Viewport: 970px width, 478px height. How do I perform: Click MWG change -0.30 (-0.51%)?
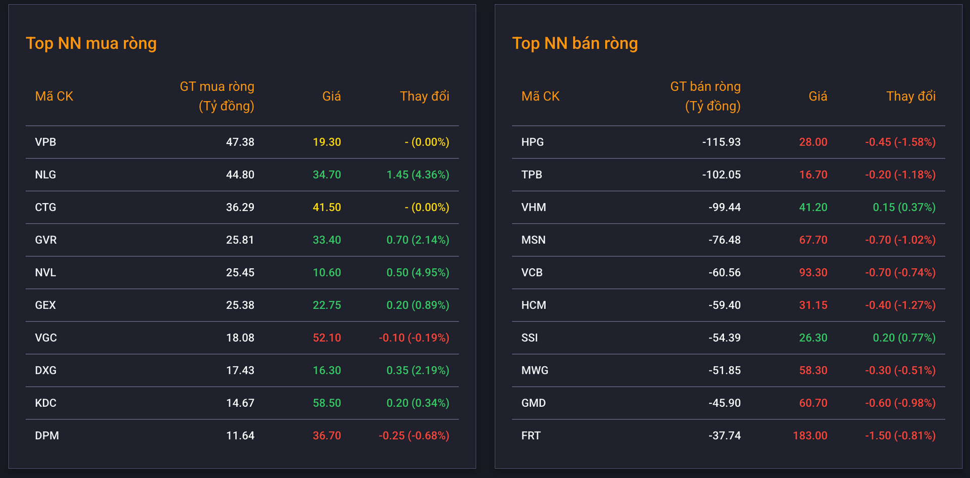click(x=900, y=370)
